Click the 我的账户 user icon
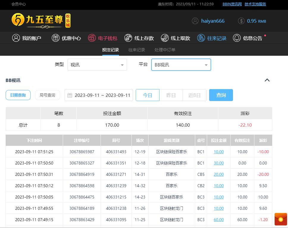Screen dimensions: 288x228 tap(16, 38)
